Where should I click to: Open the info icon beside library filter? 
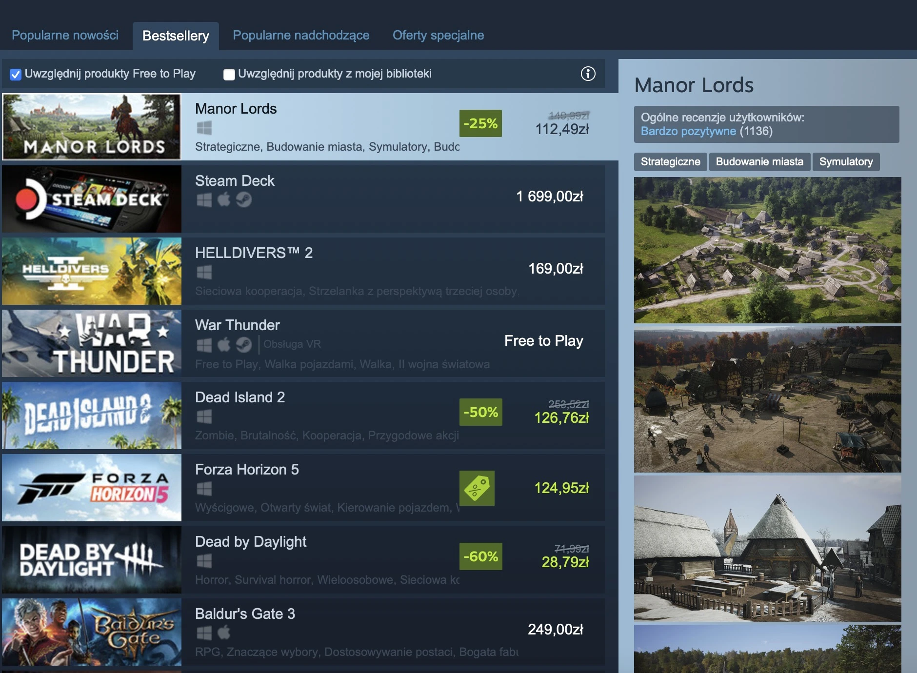point(588,74)
